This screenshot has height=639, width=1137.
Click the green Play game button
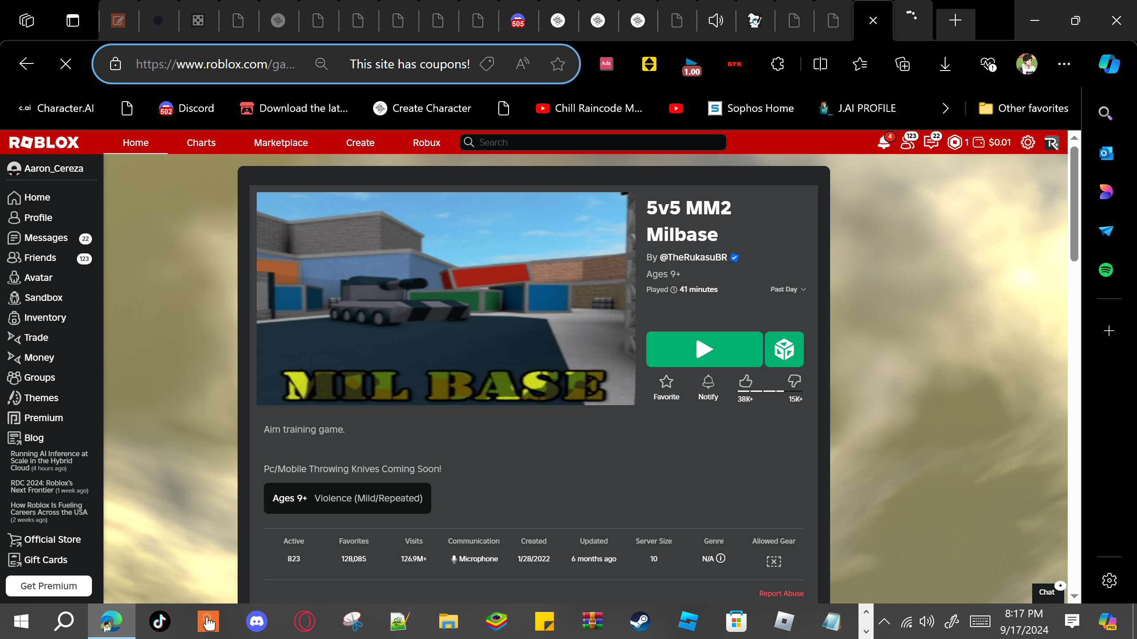[x=704, y=349]
